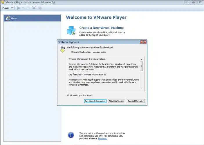Screen dimensions: 204x145
Task: Click the Enter full screen mode icon
Action: [34, 8]
